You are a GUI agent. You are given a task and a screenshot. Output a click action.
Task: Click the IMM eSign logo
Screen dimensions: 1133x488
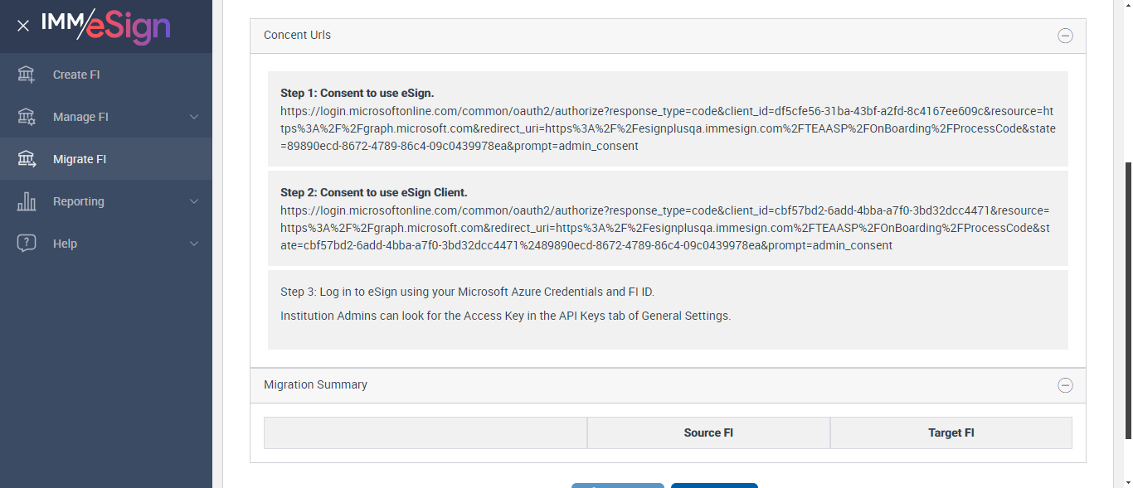[106, 26]
